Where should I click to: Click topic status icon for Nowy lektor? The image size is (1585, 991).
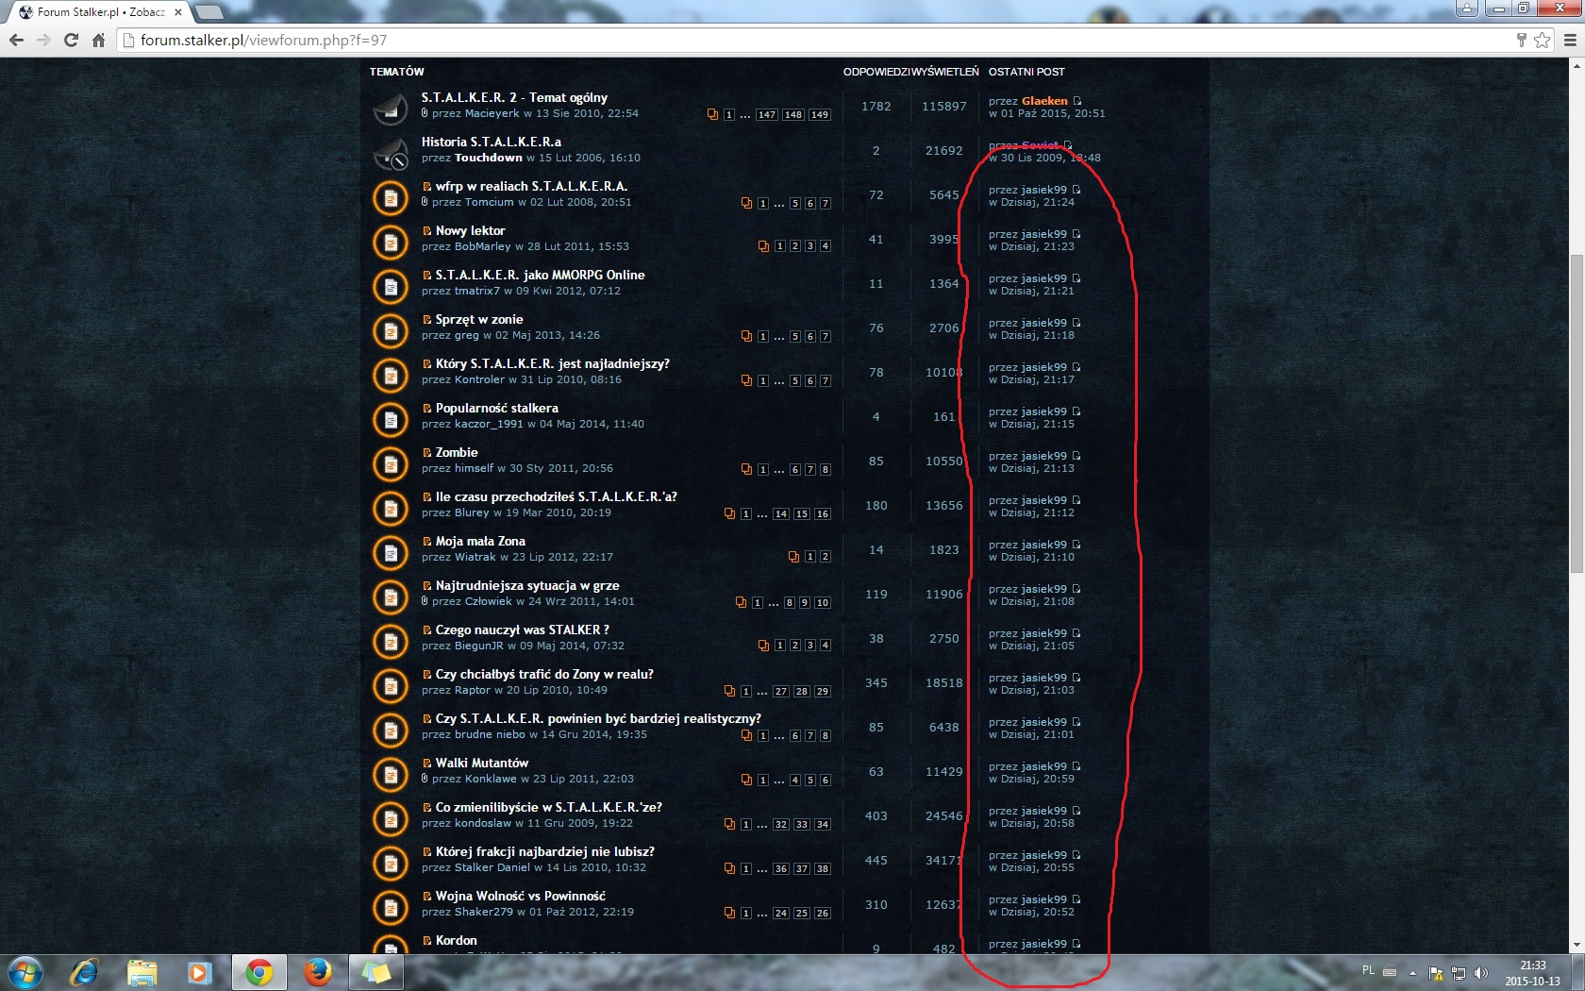tap(391, 243)
